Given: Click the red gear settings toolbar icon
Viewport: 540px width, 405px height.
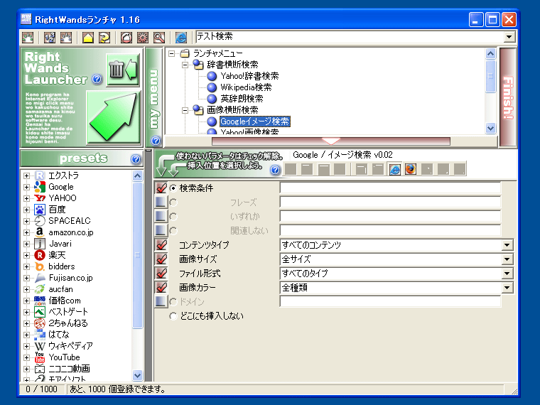Looking at the screenshot, I should pos(143,38).
